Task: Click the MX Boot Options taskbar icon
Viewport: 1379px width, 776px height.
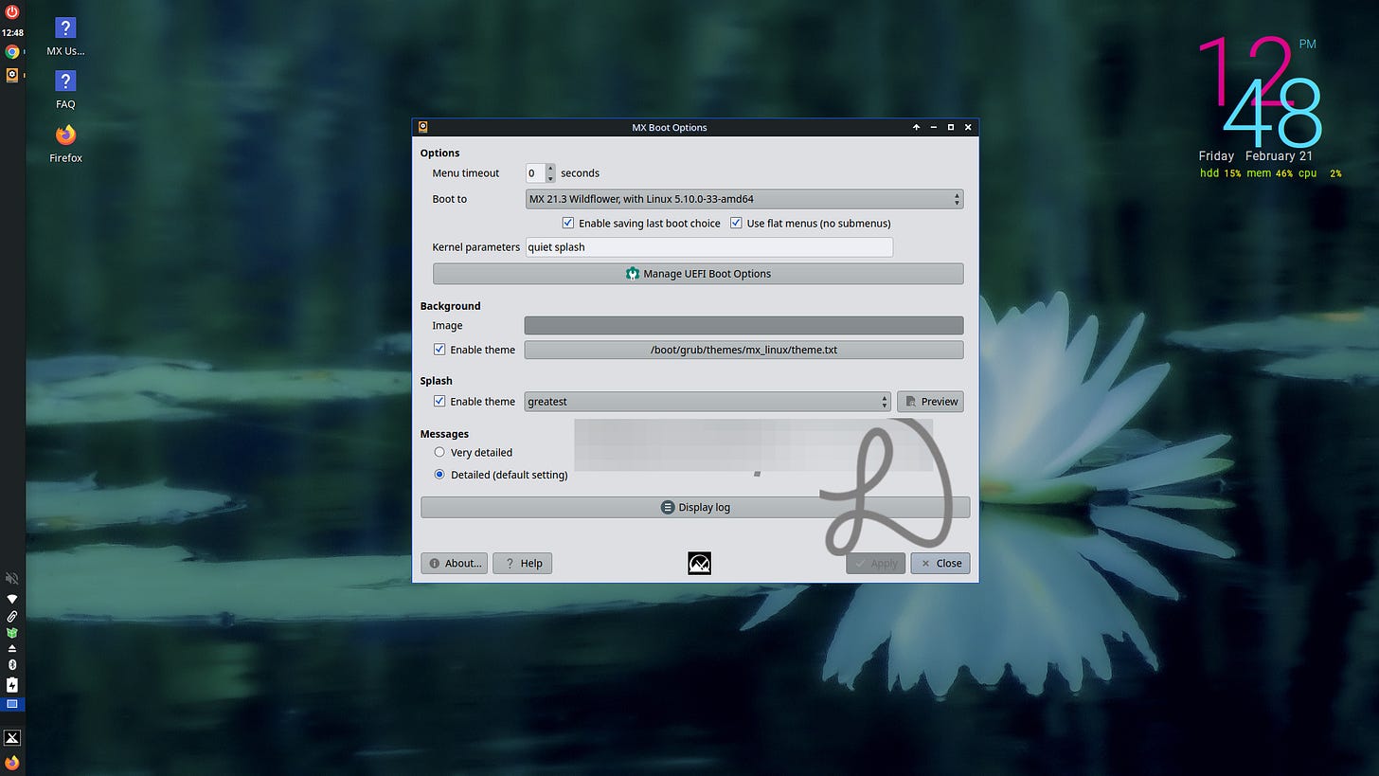Action: (x=12, y=75)
